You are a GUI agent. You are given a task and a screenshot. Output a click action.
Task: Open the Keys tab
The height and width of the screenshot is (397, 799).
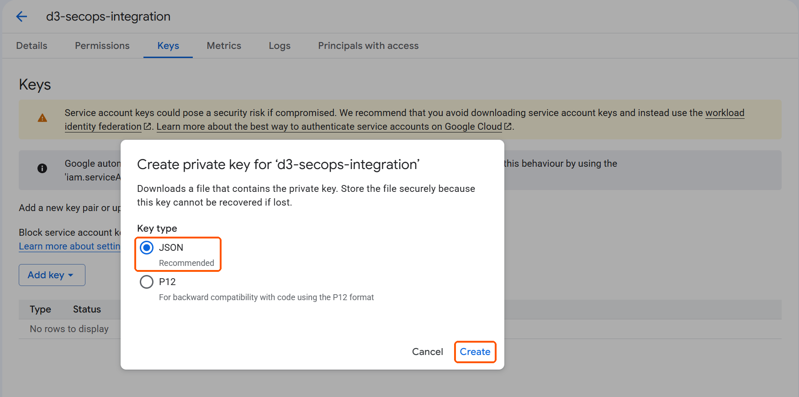click(x=168, y=46)
